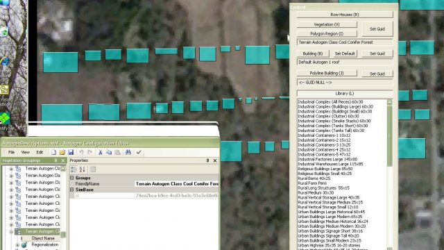The image size is (444, 250).
Task: Open Internet Explorer desktop icon
Action: 5,61
